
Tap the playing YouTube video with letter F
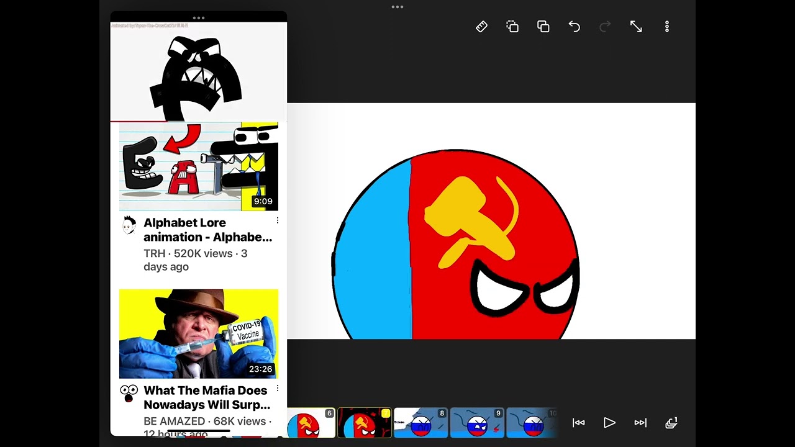coord(199,71)
